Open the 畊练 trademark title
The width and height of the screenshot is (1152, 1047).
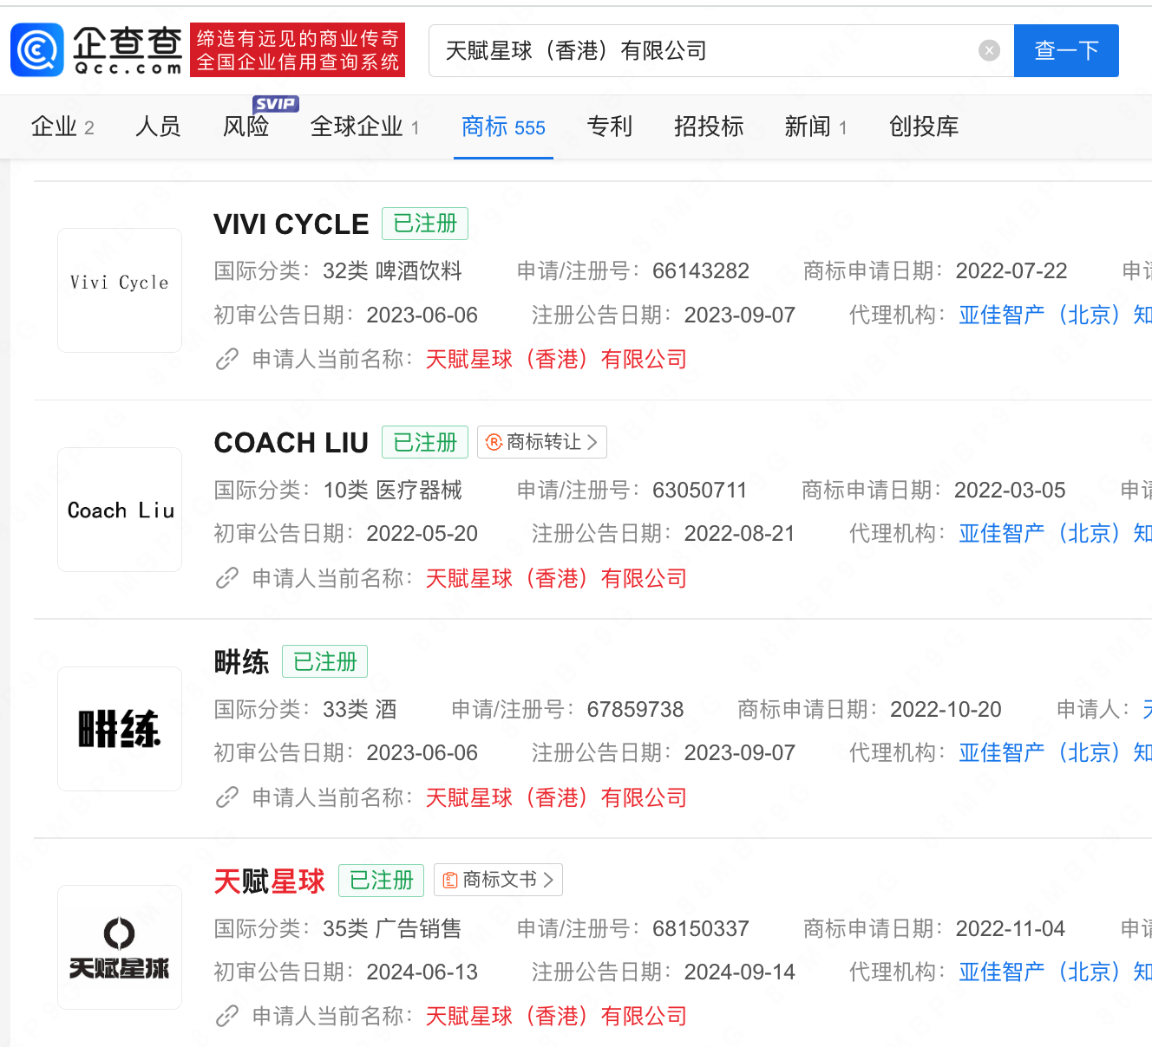[x=242, y=662]
